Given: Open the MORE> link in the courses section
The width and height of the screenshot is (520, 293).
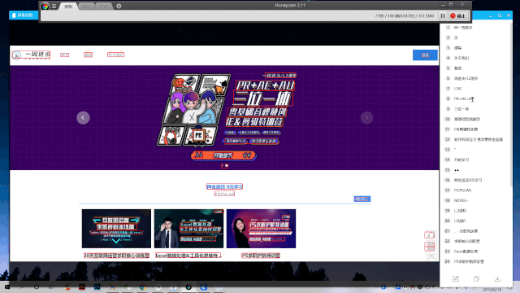Looking at the screenshot, I should (x=362, y=199).
